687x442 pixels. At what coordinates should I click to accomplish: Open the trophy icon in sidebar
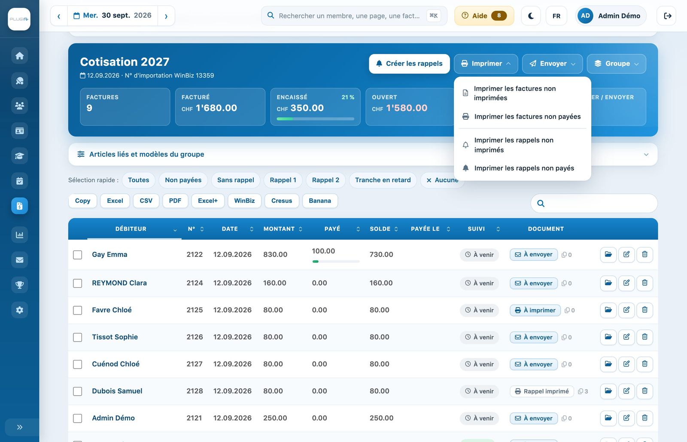19,285
